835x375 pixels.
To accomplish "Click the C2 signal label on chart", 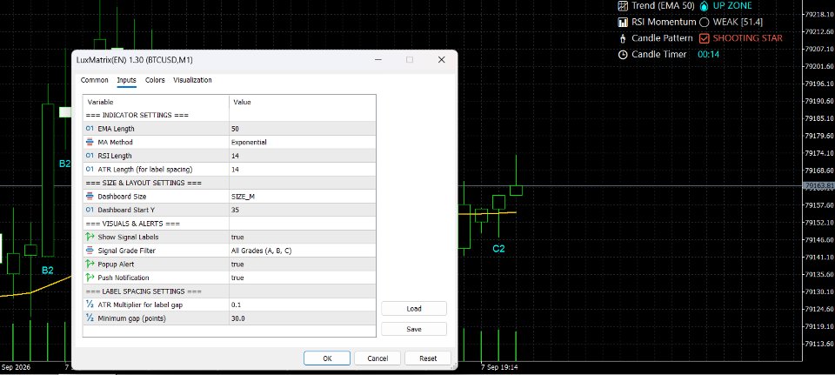I will point(498,248).
